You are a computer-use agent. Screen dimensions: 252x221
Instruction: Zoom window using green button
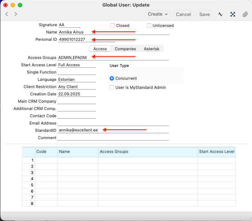[x=20, y=5]
